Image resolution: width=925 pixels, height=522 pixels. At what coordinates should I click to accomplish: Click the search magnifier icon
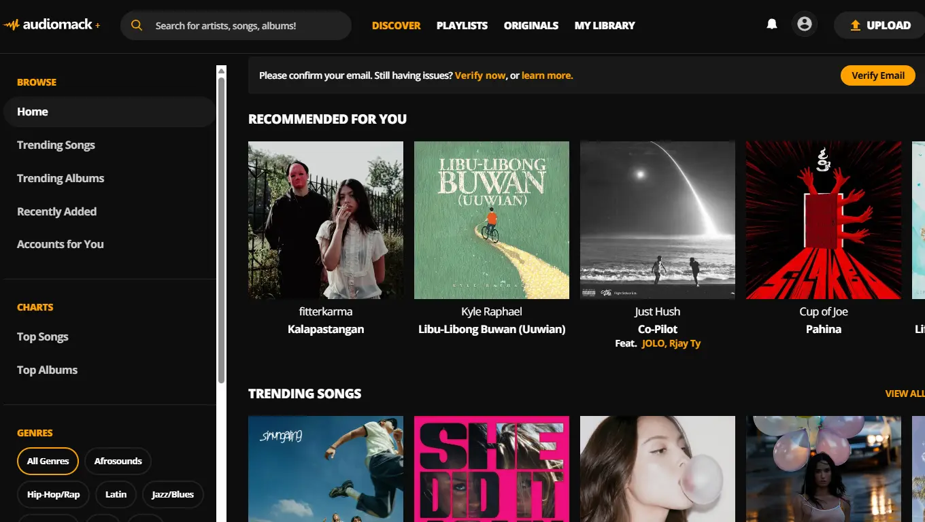click(137, 25)
